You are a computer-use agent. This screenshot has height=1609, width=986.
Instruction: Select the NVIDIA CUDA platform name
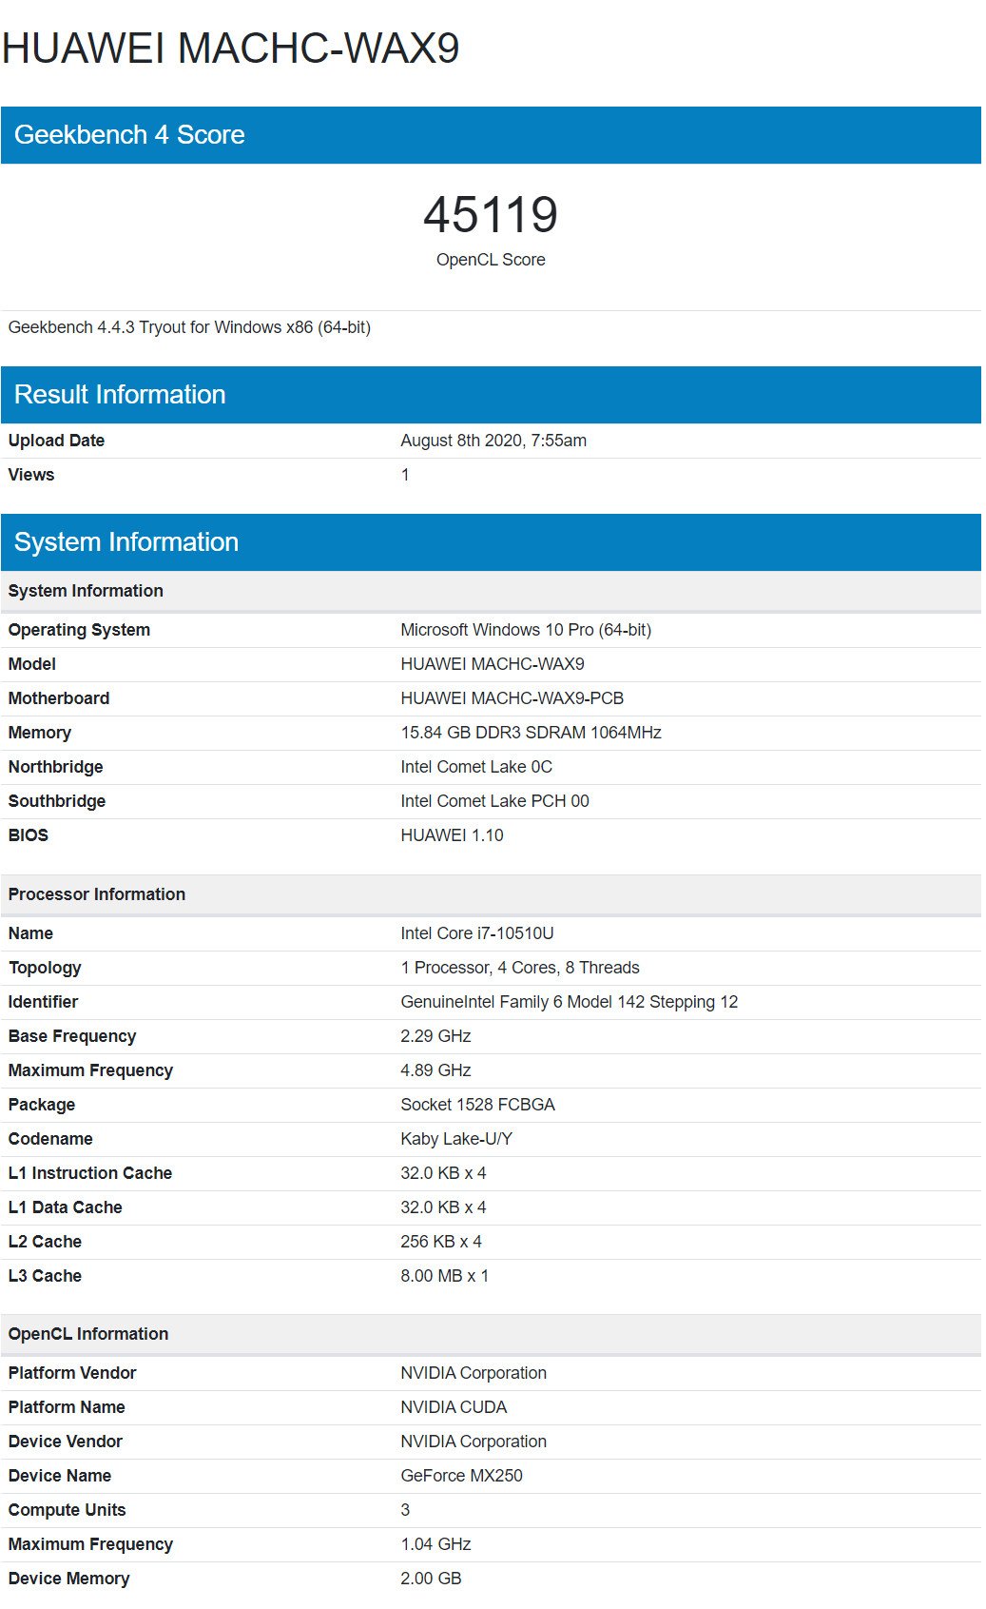(x=454, y=1407)
